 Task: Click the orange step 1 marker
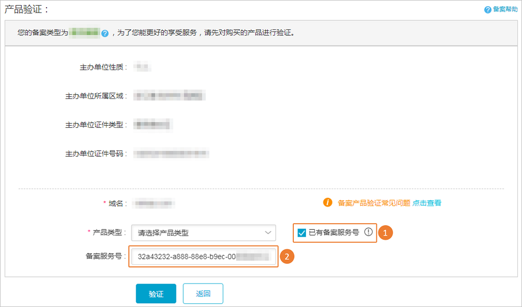tap(385, 233)
